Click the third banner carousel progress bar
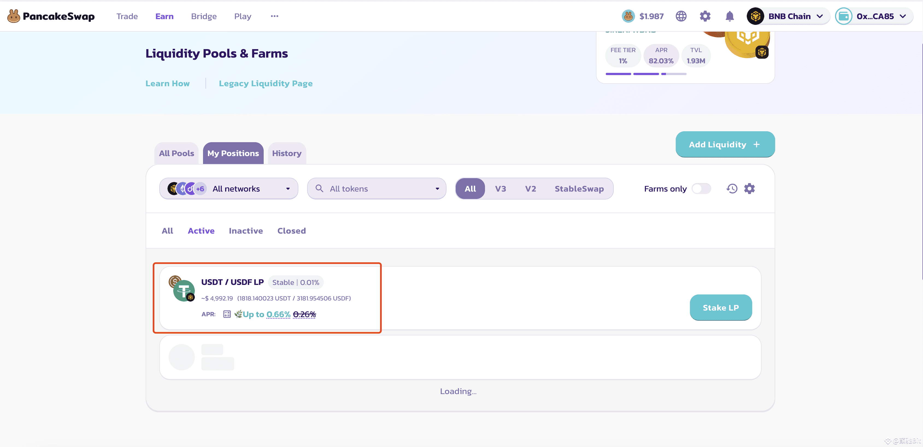The width and height of the screenshot is (923, 447). tap(674, 74)
